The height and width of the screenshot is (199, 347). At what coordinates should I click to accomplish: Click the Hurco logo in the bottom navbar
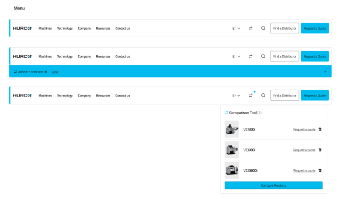click(22, 96)
